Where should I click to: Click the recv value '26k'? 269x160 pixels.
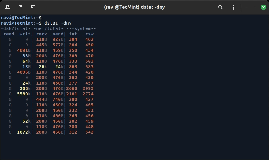tap(43, 67)
